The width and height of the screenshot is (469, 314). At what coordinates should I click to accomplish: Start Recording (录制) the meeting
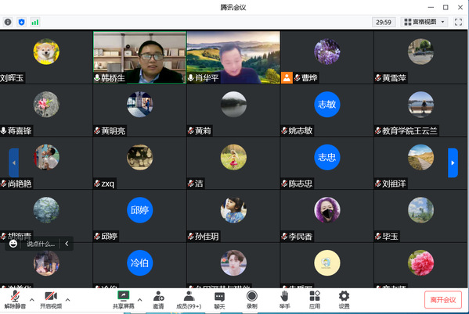point(252,300)
